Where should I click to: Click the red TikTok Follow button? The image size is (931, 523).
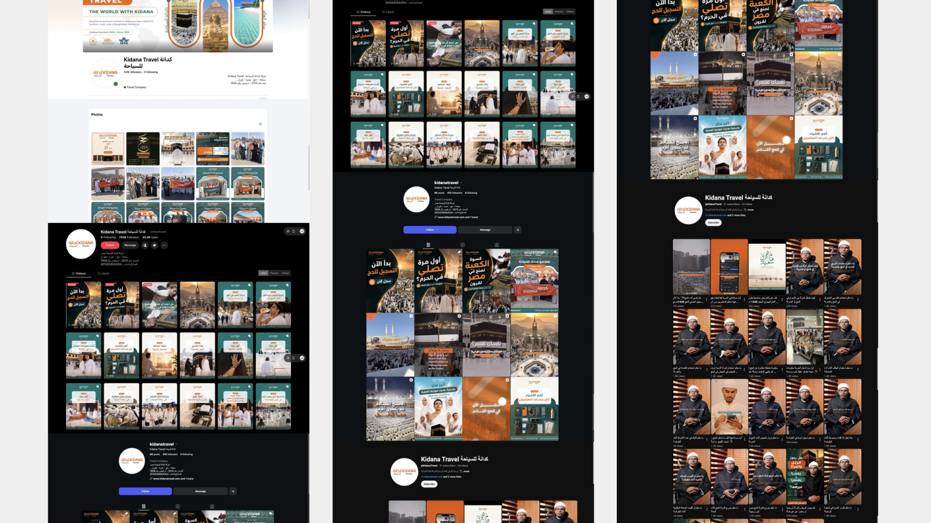pyautogui.click(x=110, y=245)
